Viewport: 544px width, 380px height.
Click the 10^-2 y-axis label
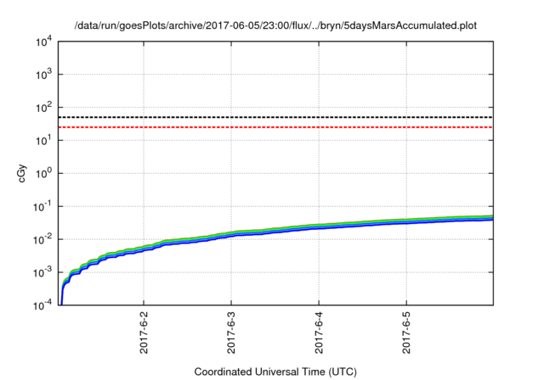[42, 239]
